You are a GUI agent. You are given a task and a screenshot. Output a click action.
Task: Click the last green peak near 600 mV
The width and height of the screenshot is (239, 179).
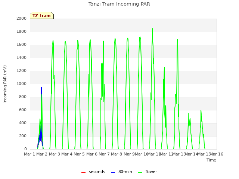point(201,111)
